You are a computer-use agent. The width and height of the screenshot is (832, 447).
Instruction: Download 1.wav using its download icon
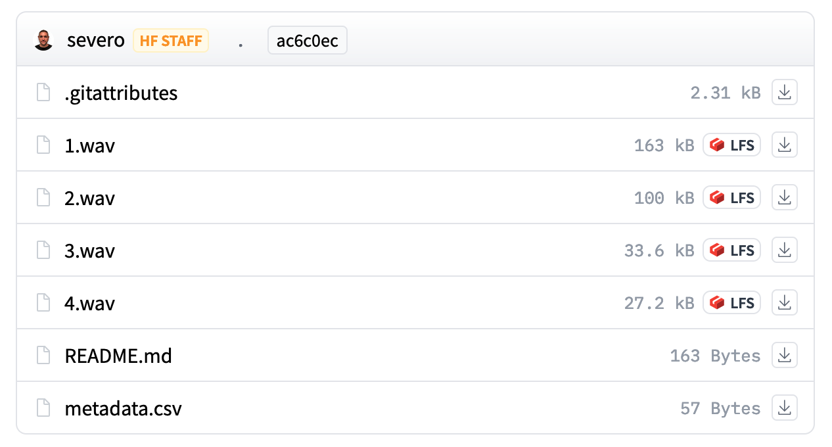click(784, 145)
